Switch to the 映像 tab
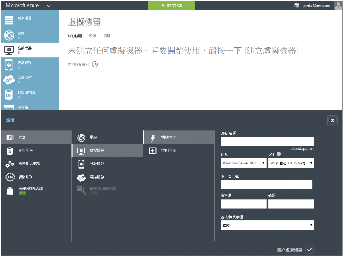Screen dimensions: 344x257 [x=92, y=36]
